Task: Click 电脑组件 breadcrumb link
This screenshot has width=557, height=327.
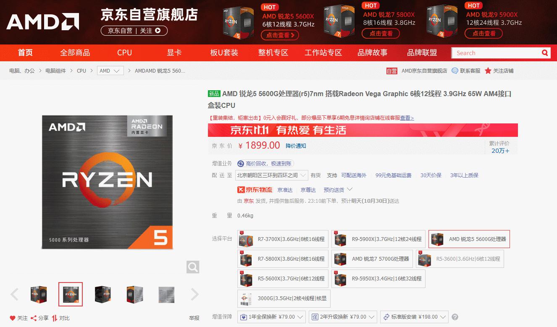Action: tap(55, 71)
